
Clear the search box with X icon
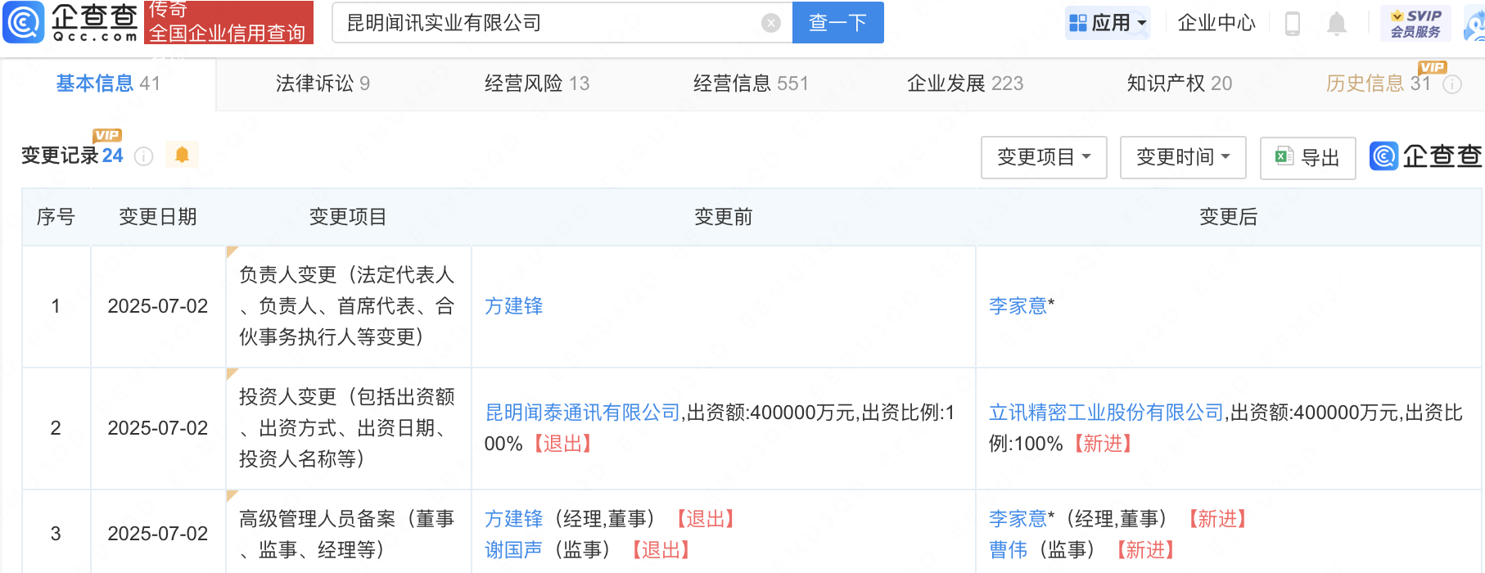coord(770,23)
